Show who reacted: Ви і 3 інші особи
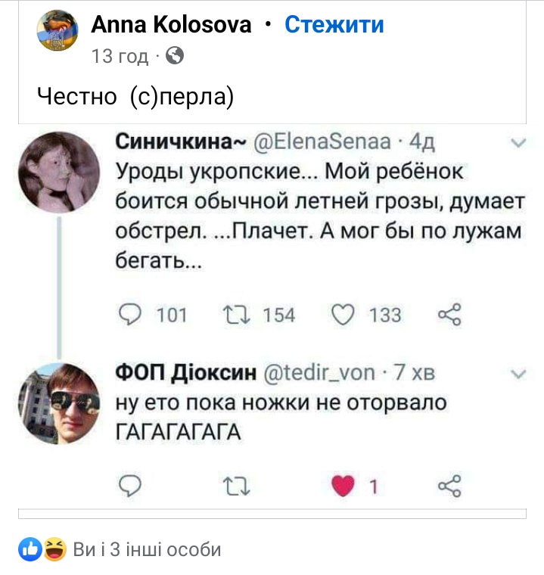 [x=148, y=549]
